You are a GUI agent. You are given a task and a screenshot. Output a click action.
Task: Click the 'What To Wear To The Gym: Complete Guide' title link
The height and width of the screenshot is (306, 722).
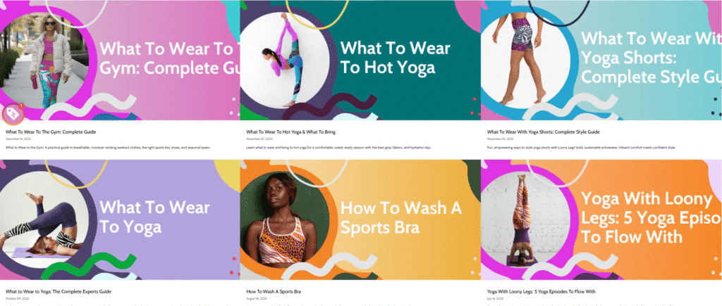(x=51, y=132)
